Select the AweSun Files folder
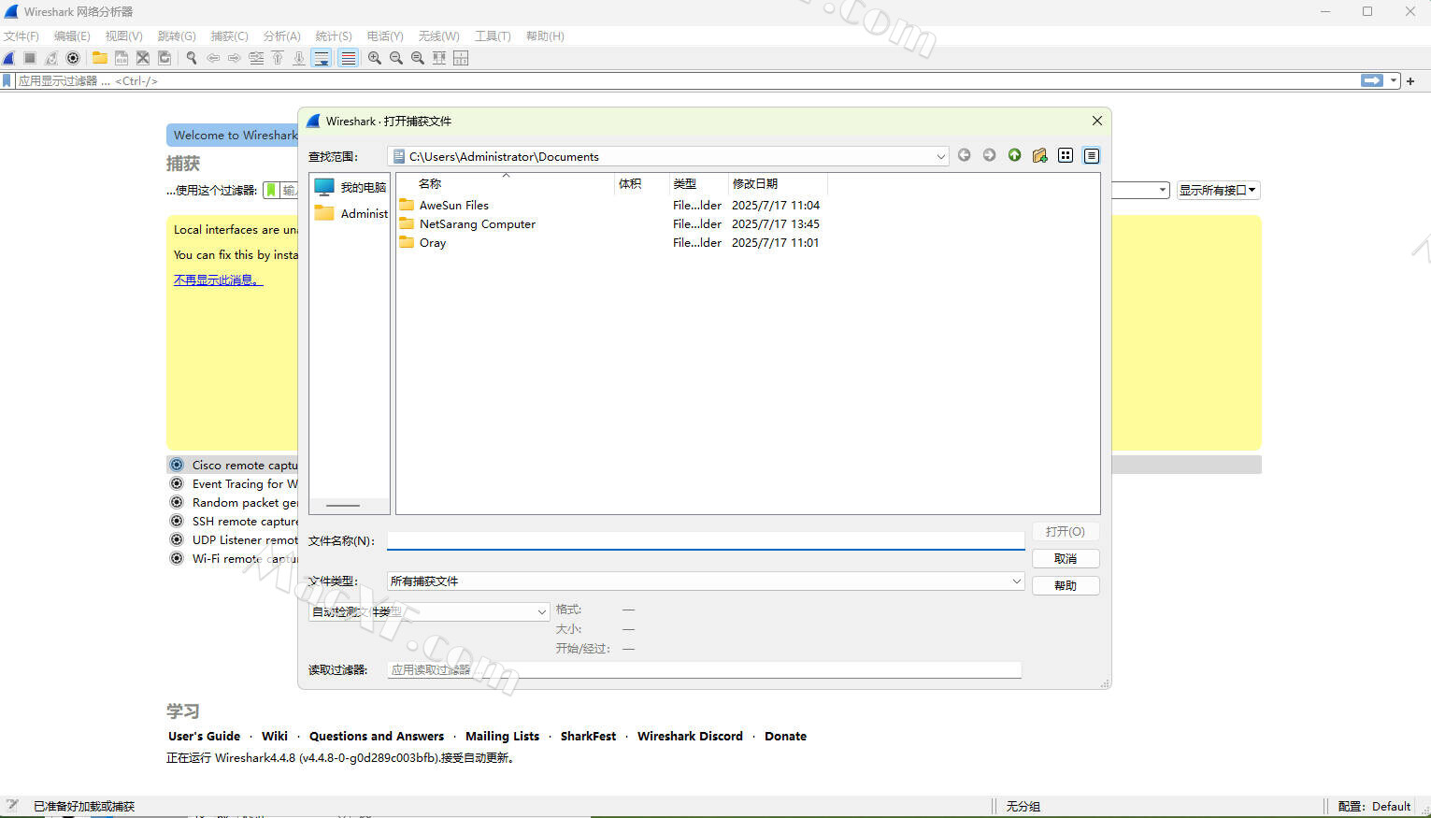 (x=444, y=205)
